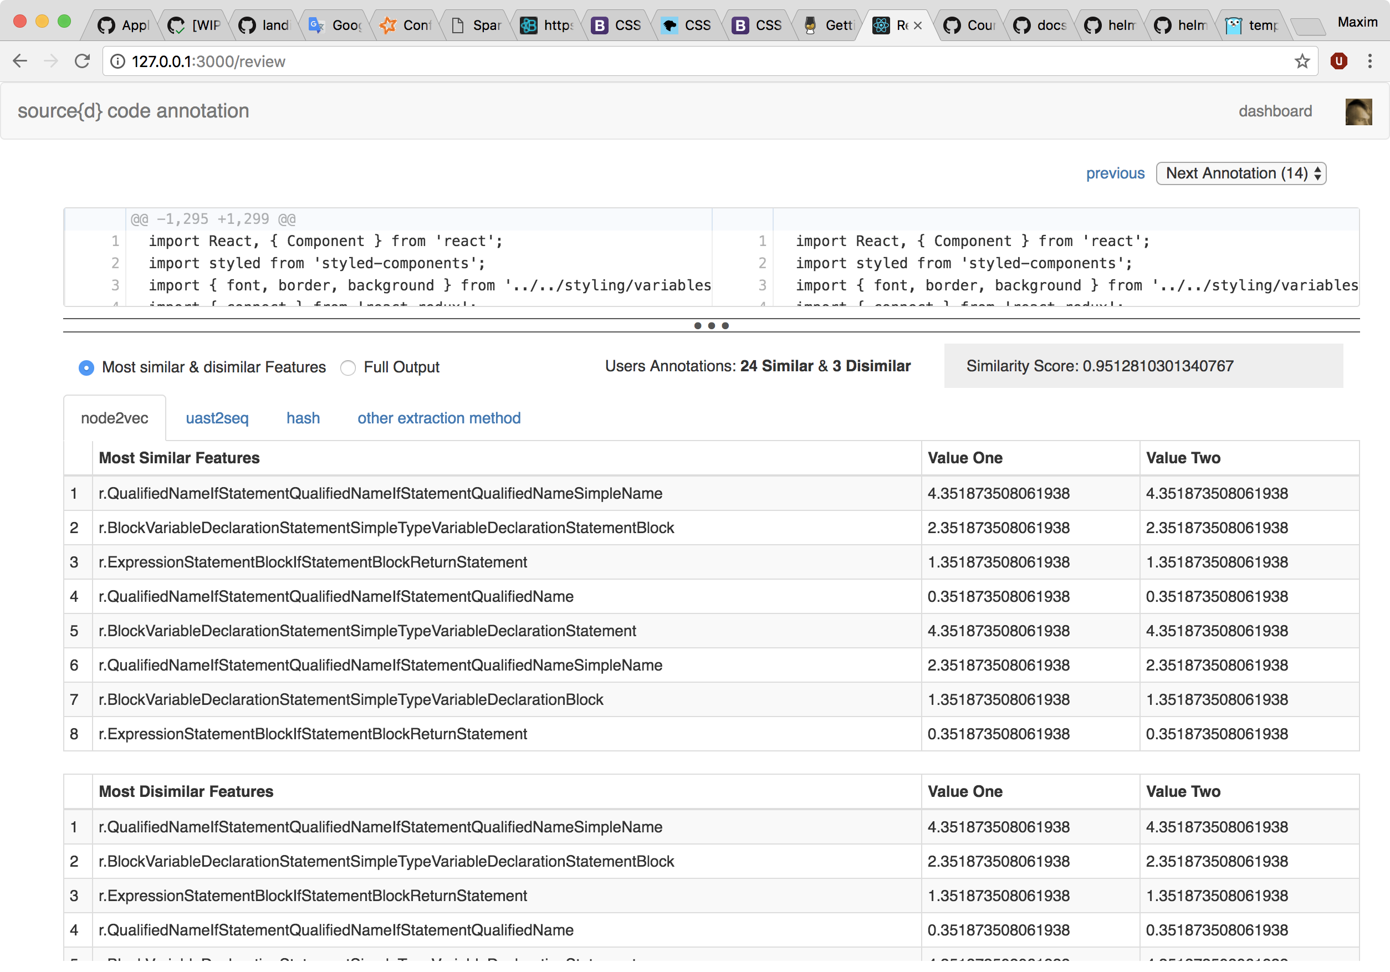The height and width of the screenshot is (972, 1390).
Task: Close the active React browser tab
Action: (918, 25)
